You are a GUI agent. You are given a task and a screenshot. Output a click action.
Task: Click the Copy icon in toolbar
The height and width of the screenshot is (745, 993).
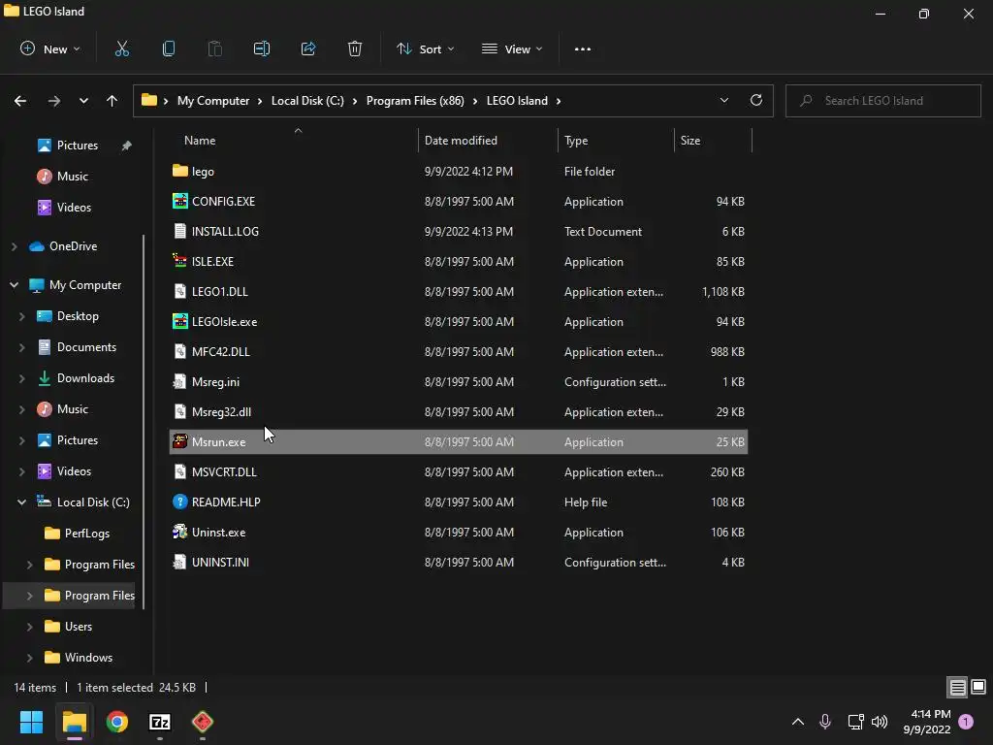tap(169, 49)
